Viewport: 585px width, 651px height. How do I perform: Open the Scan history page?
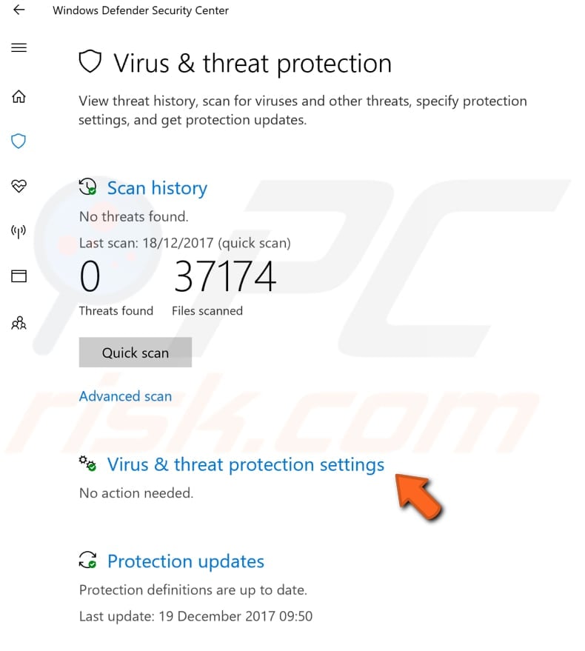tap(157, 187)
